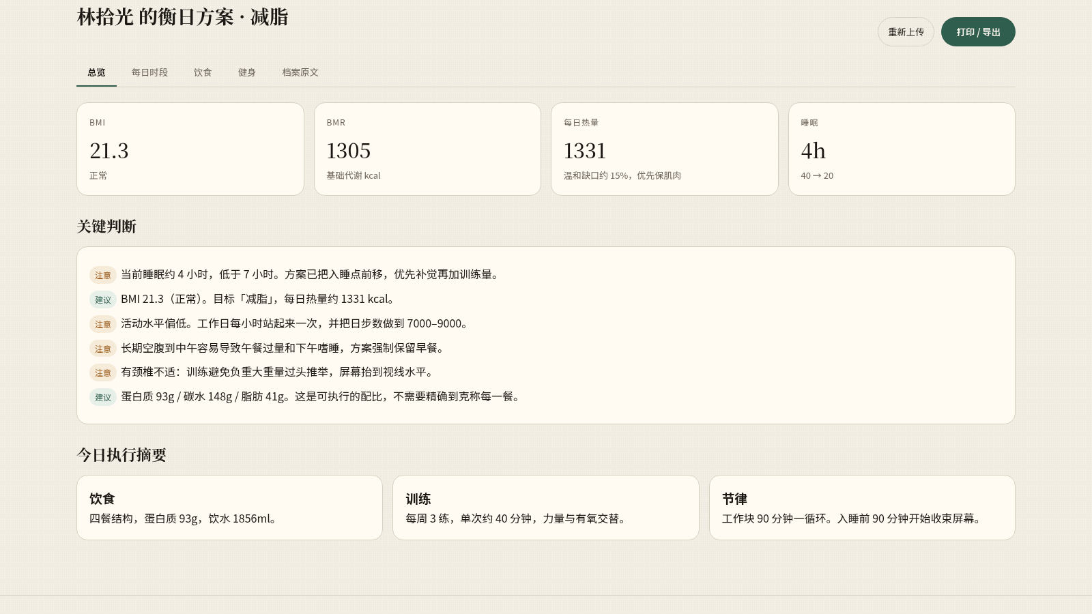The image size is (1092, 614).
Task: Select the BMR 1305 card
Action: 427,149
